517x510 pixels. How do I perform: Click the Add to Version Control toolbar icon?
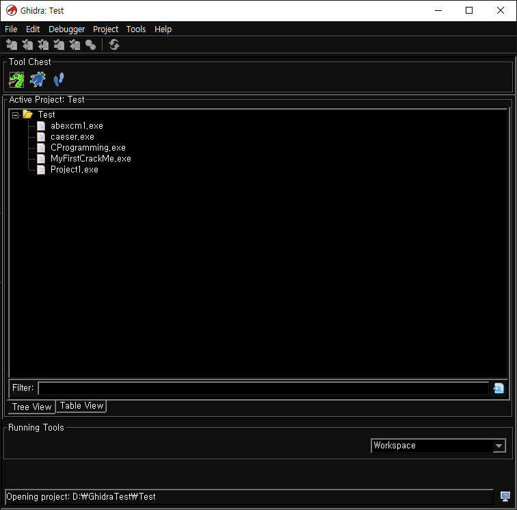[12, 44]
